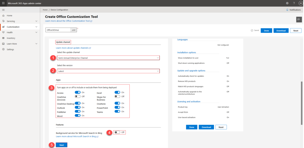Click the top Done button
The height and width of the screenshot is (148, 304).
coord(266,31)
